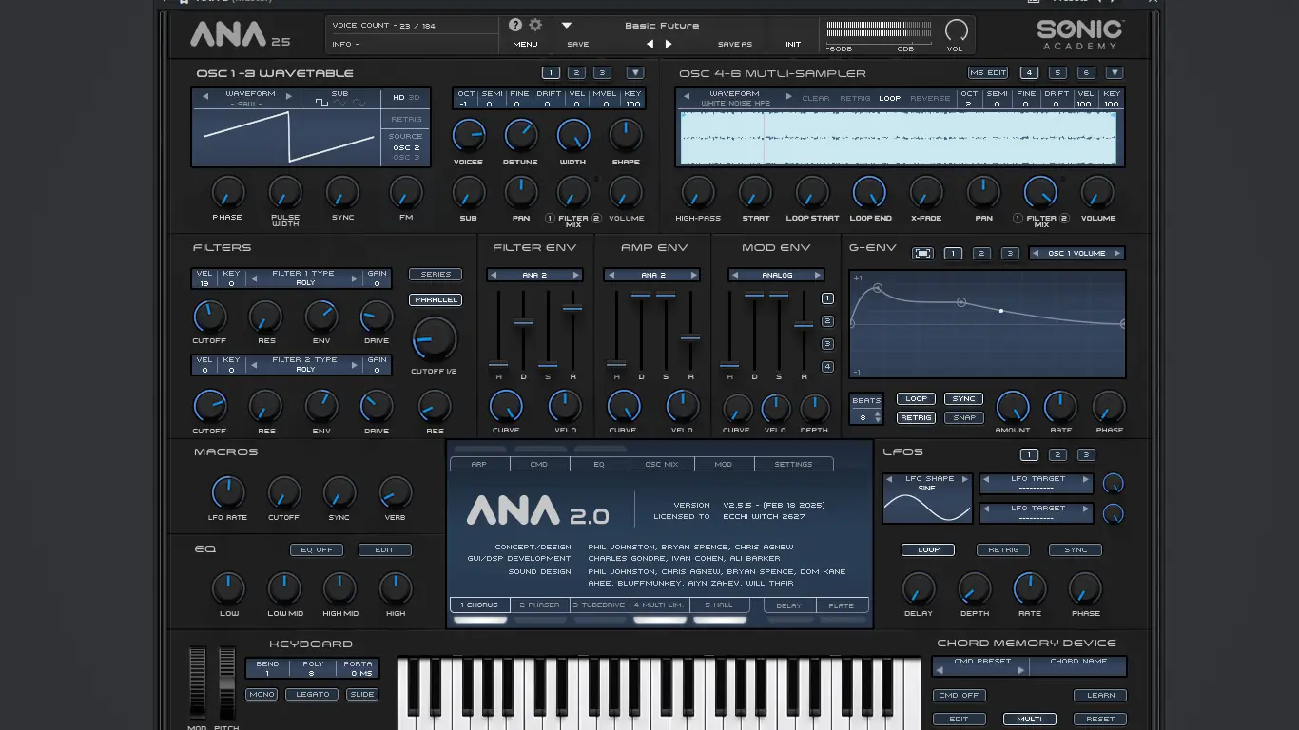Open the OSC 1 VOLUME target selector
This screenshot has width=1299, height=730.
click(1077, 254)
